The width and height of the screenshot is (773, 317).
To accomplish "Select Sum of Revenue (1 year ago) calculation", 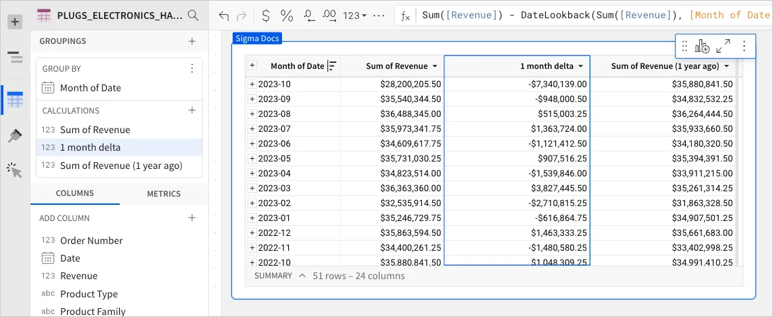I will 119,165.
